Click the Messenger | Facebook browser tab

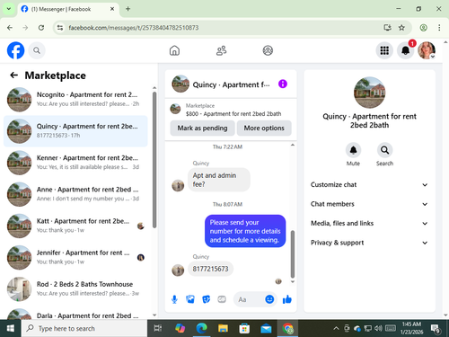(x=68, y=9)
